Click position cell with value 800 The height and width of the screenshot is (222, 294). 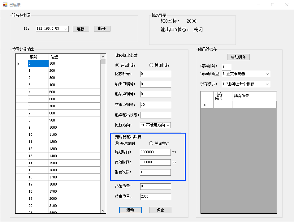75,113
